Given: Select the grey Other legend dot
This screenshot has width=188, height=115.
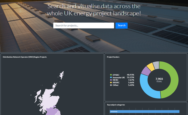Looking at the screenshot, I should pos(111,85).
